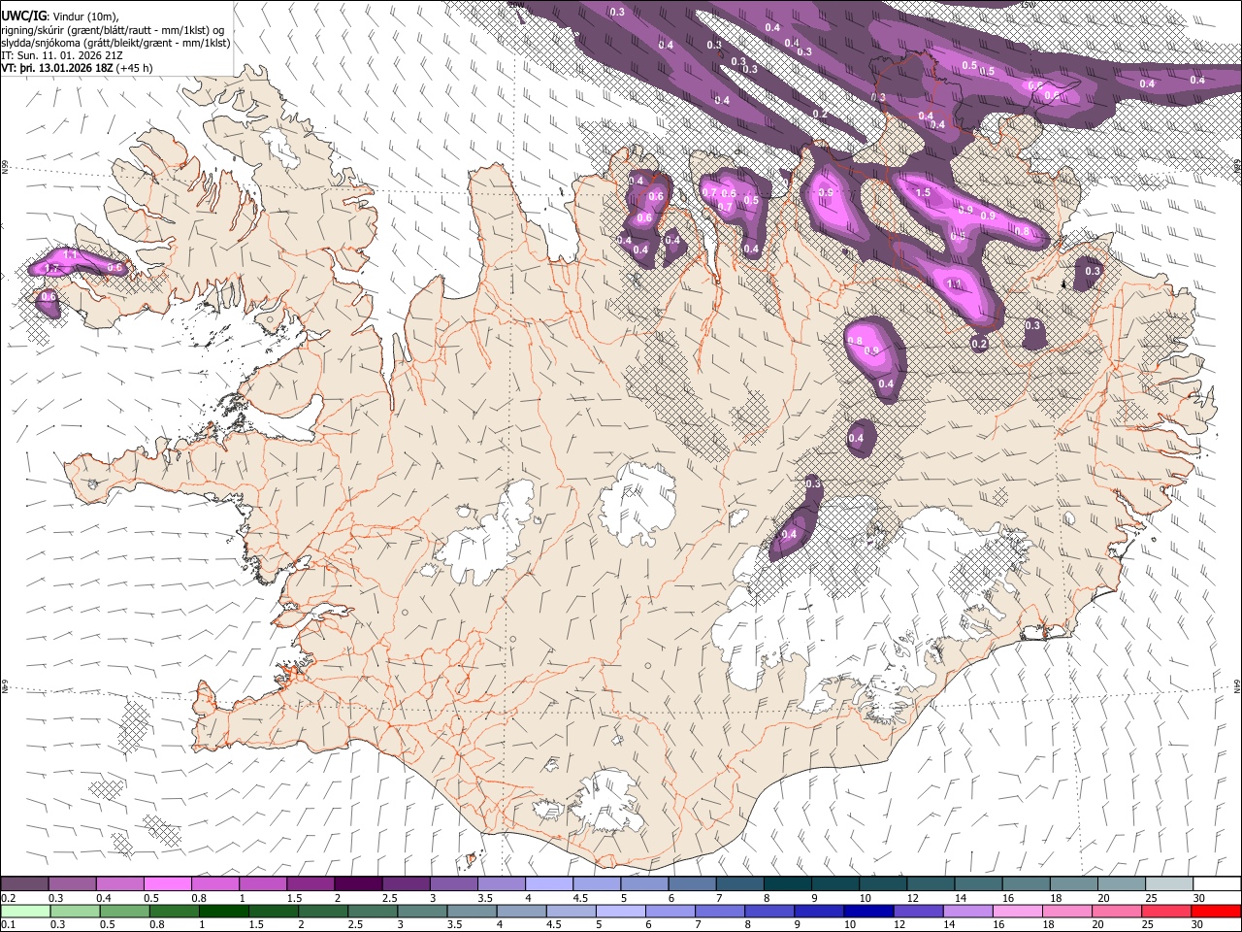Pick the 0.3 swatch in the purple snow legend
This screenshot has width=1242, height=932.
[x=72, y=884]
